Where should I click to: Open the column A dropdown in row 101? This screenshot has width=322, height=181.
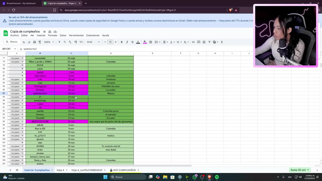click(x=22, y=143)
